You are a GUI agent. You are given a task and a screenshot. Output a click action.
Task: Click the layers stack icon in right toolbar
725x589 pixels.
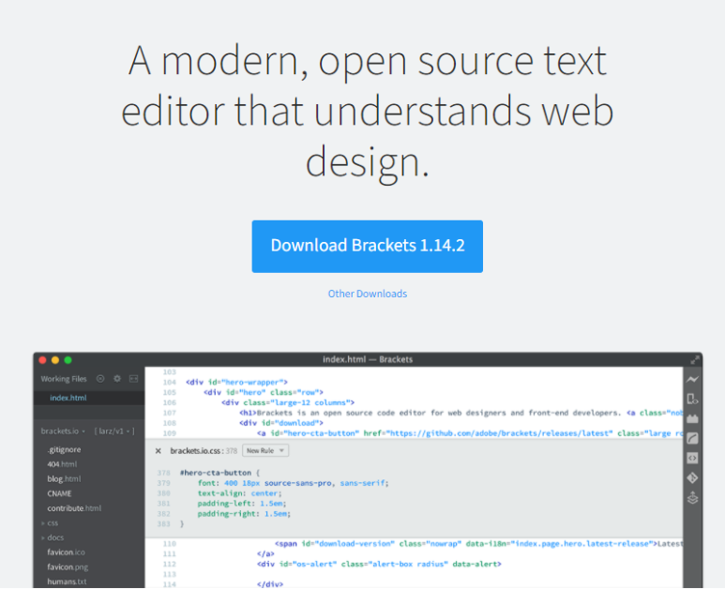click(x=692, y=498)
